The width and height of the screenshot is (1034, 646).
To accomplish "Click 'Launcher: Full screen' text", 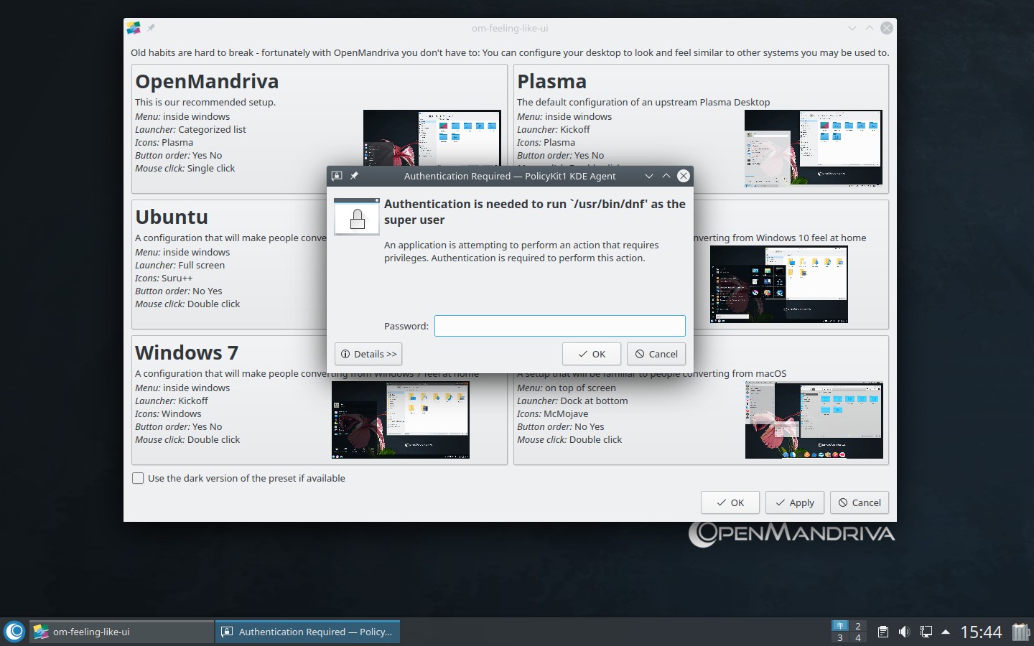I will (180, 265).
